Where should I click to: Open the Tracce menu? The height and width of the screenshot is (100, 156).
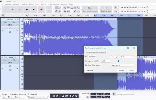(x=37, y=4)
